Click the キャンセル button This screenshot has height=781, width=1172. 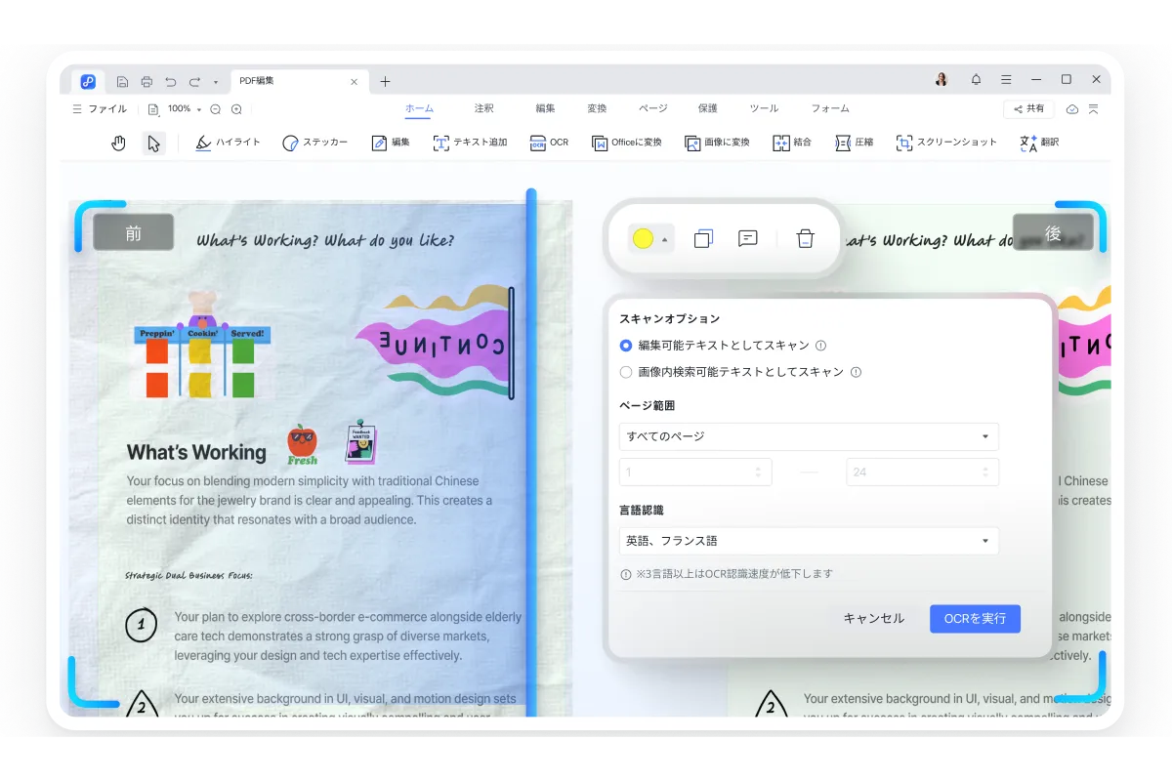pyautogui.click(x=874, y=619)
